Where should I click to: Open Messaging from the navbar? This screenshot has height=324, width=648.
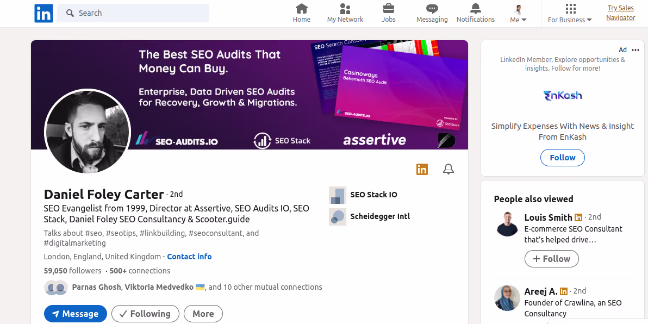point(432,13)
